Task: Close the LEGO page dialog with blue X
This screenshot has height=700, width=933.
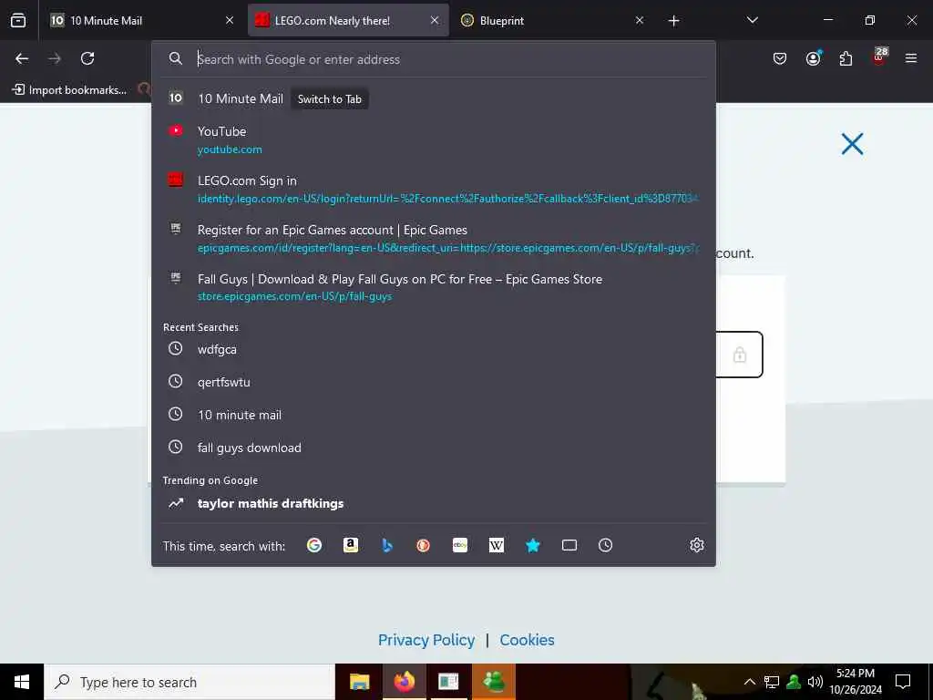Action: click(852, 144)
